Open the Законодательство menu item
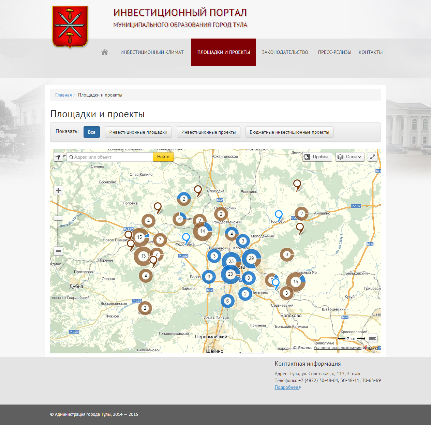 [x=285, y=52]
